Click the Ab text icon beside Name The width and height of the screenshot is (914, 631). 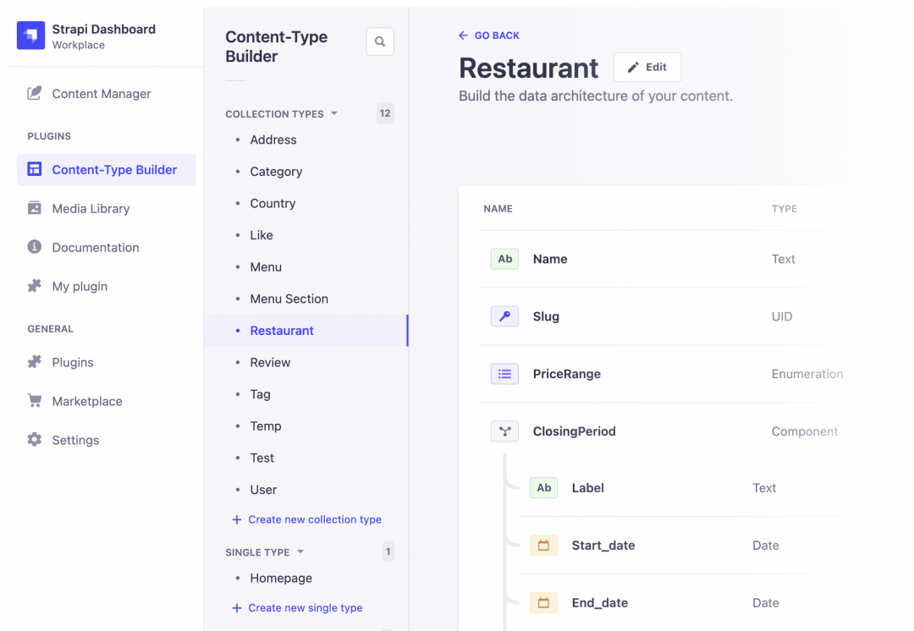pos(504,259)
